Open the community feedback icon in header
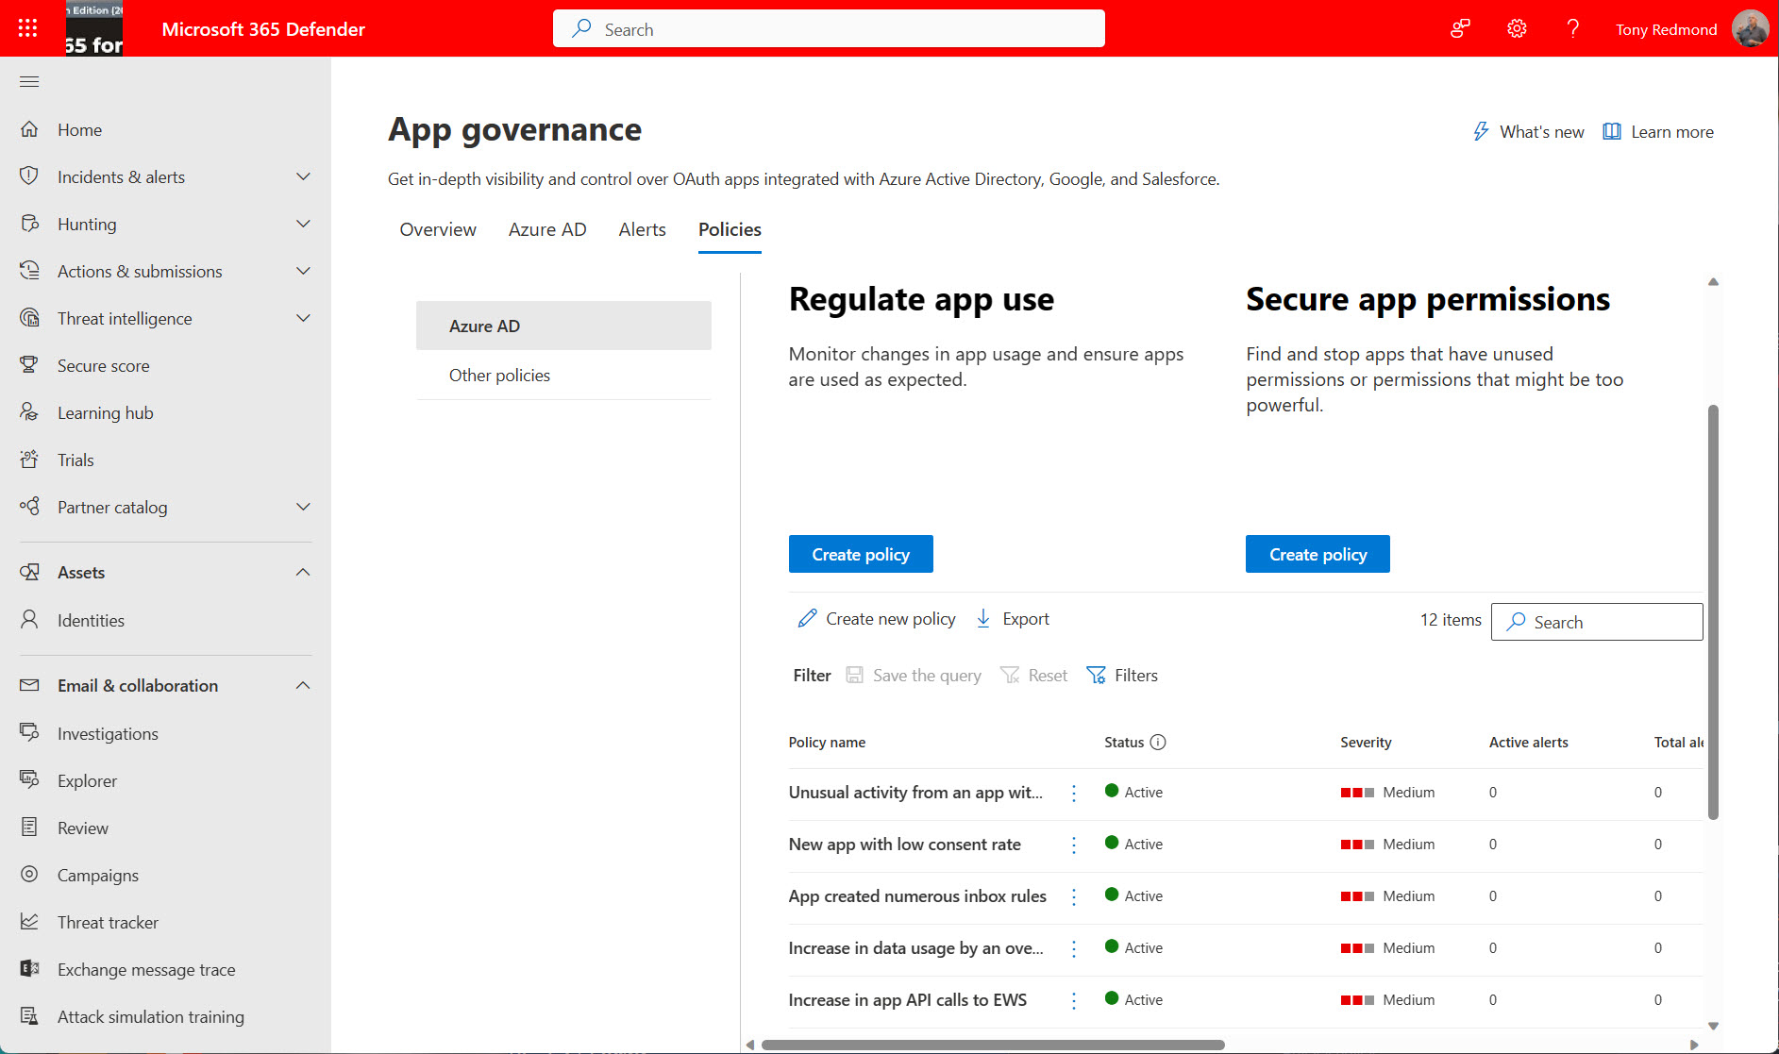 click(x=1460, y=28)
